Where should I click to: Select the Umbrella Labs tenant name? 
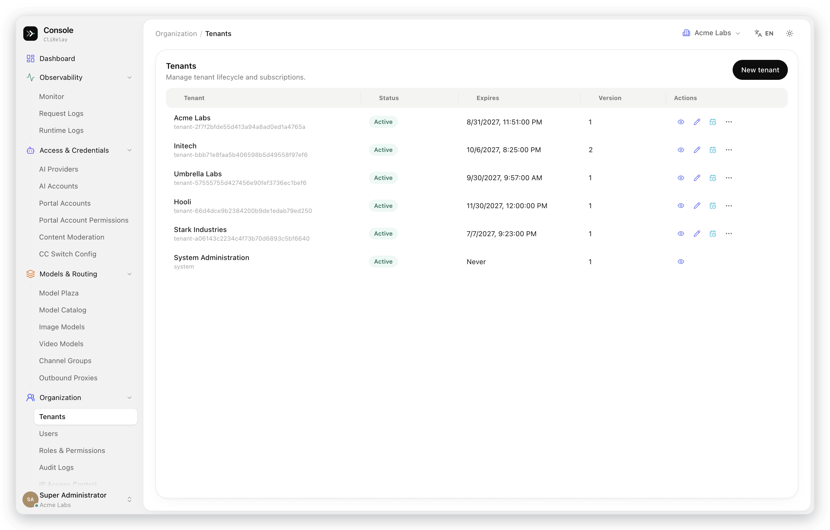pyautogui.click(x=198, y=174)
